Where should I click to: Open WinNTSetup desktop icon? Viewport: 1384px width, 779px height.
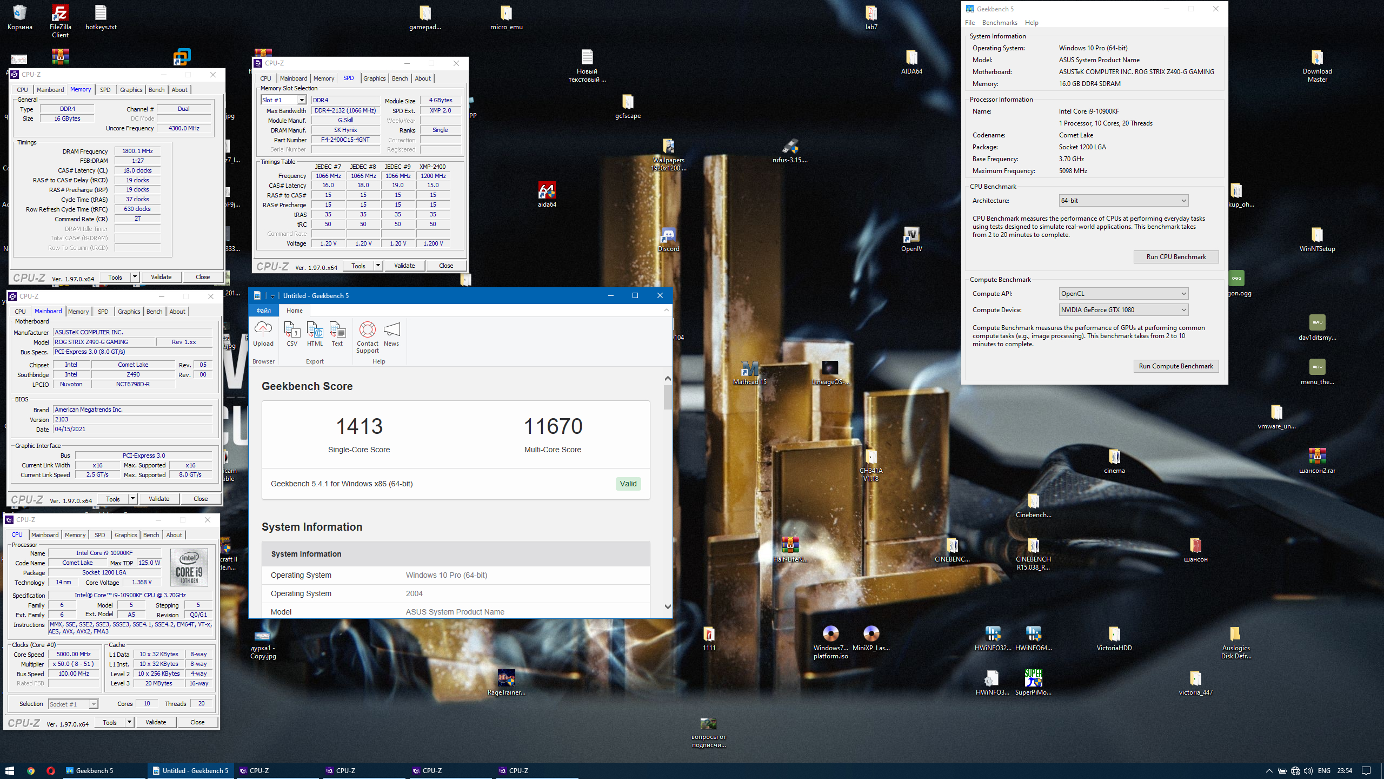coord(1317,239)
